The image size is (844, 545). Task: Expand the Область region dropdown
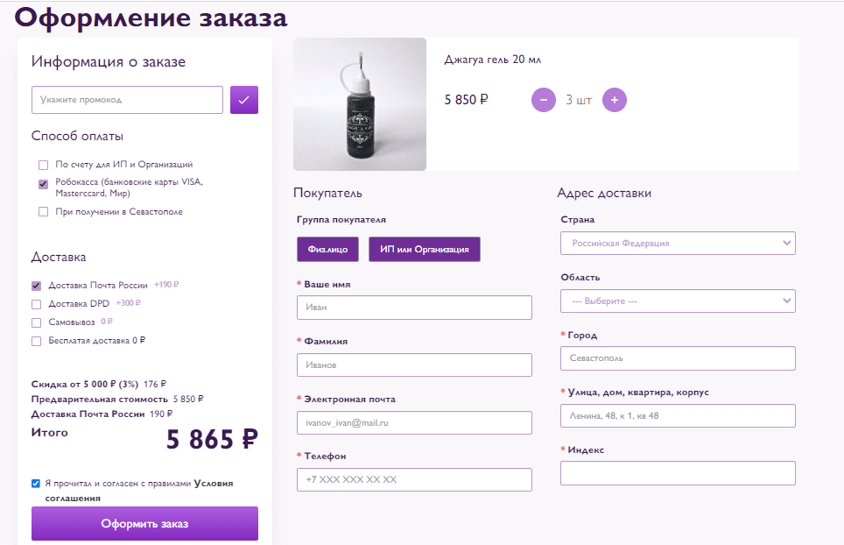pos(678,301)
